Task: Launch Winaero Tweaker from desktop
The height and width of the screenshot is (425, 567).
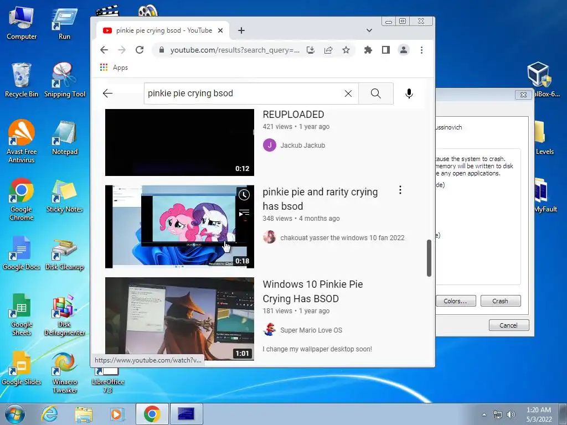Action: [x=64, y=372]
